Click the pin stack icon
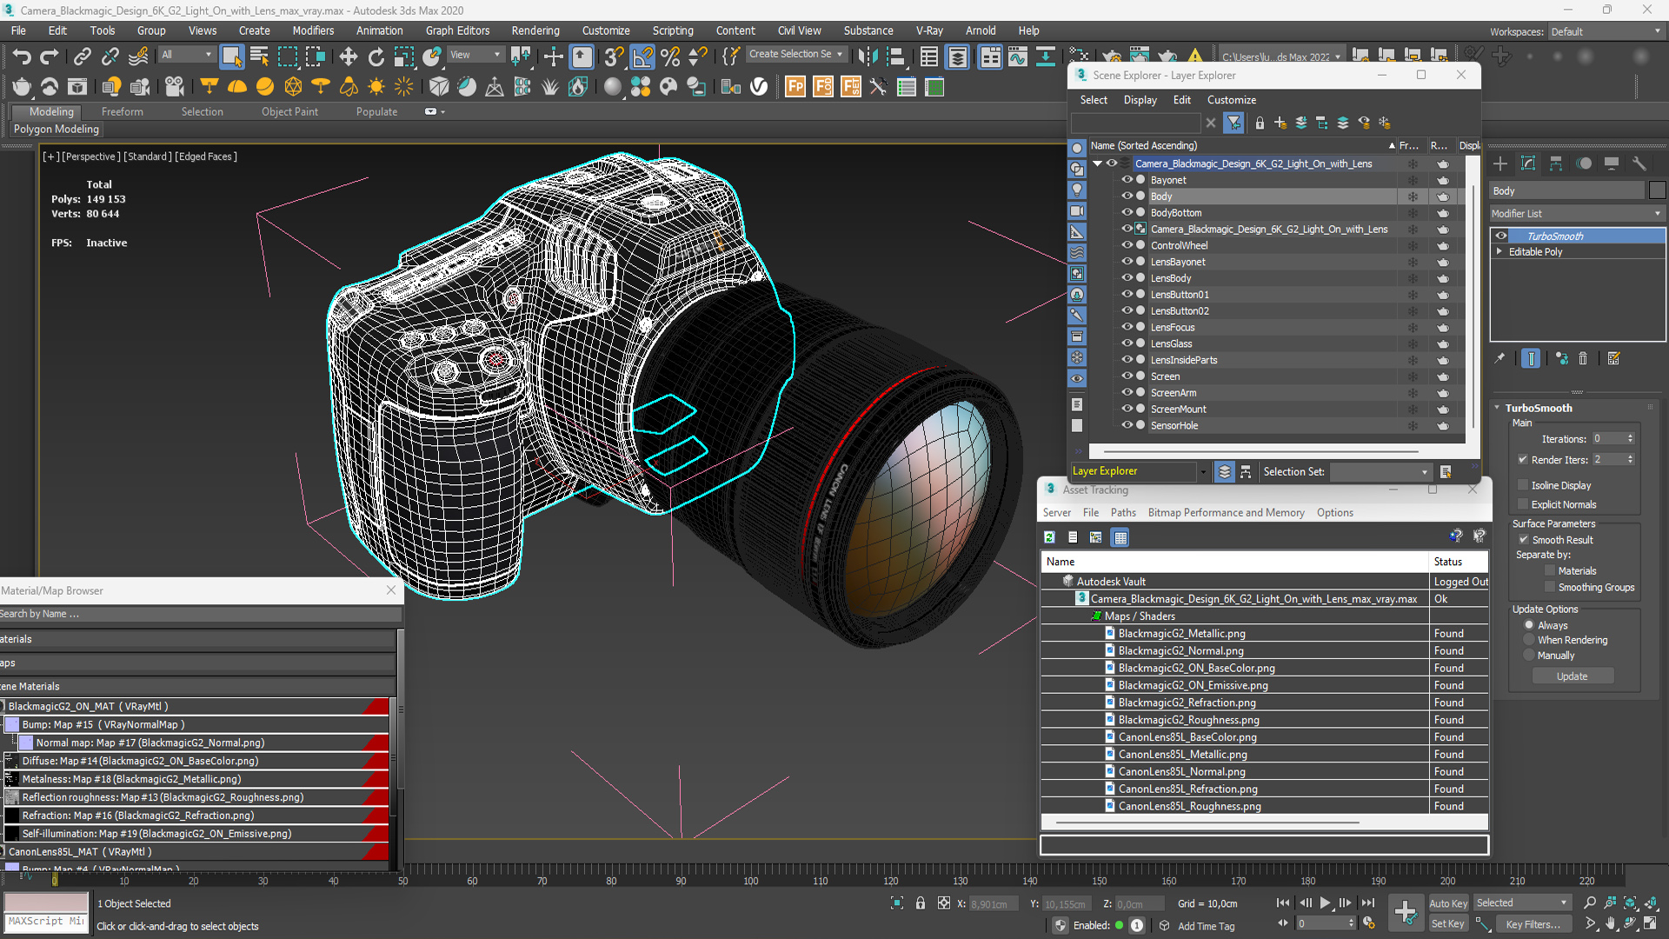 coord(1499,358)
